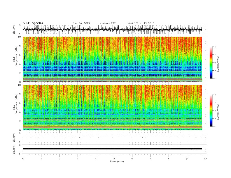Screen dimensions: 231x178
Task: Click the time axis tick label "4"
Action: click(96, 159)
